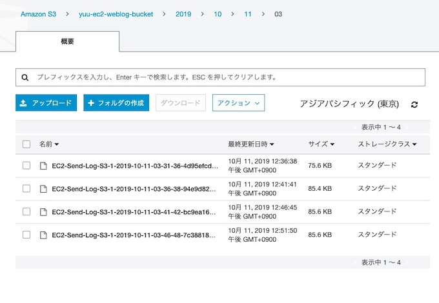This screenshot has width=439, height=303.
Task: Click file icon of bc9ea16 log object
Action: pos(43,212)
